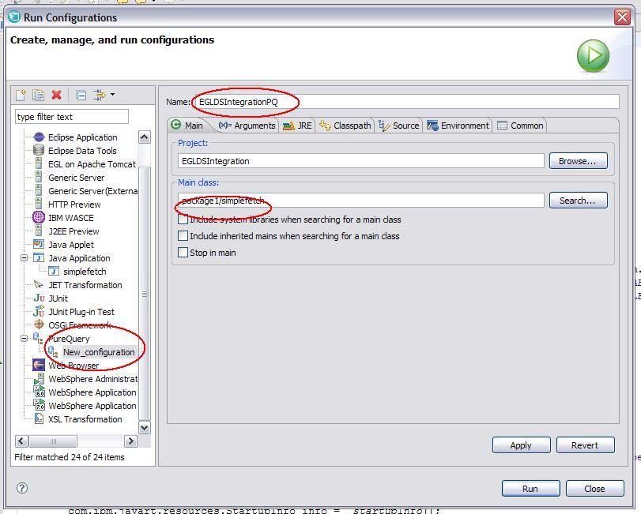Click the IBM WASCE icon
The width and height of the screenshot is (641, 514).
point(39,218)
